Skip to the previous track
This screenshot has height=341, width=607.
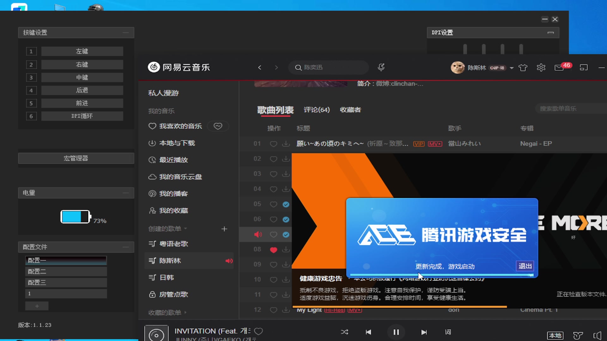point(368,332)
